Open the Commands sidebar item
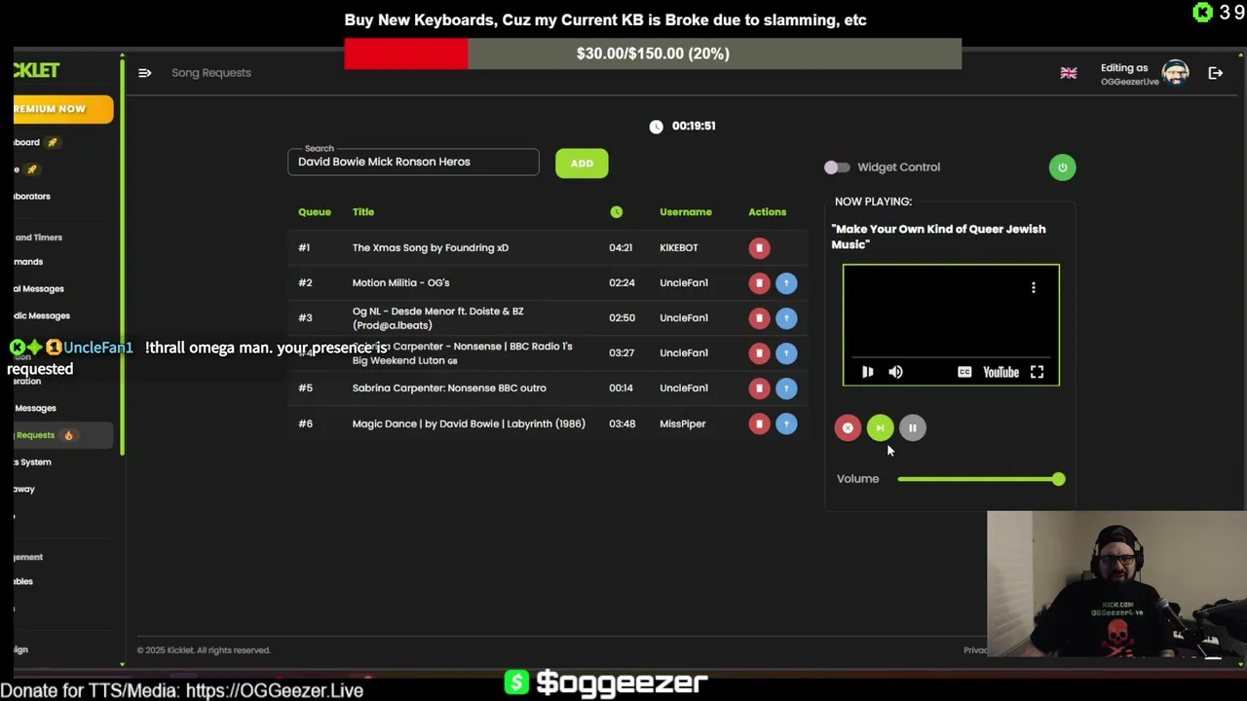Screen dimensions: 1247x701 click(28, 262)
